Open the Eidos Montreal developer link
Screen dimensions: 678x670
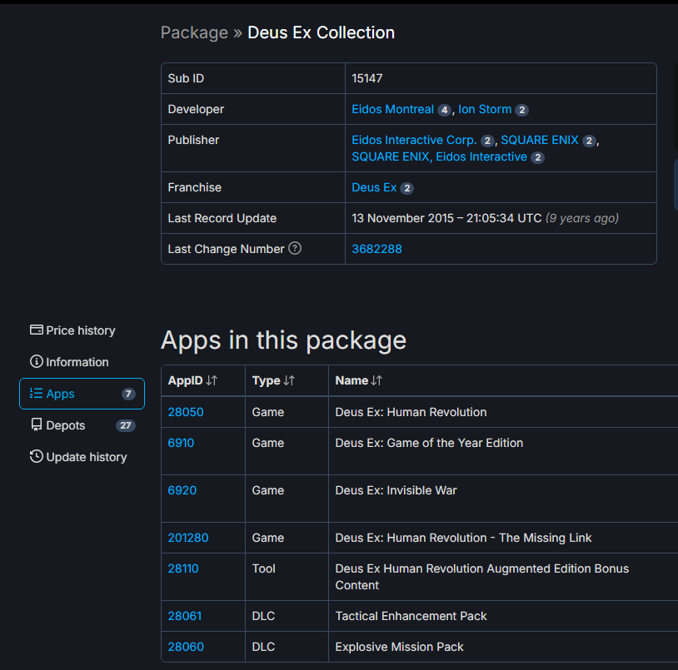(x=392, y=109)
